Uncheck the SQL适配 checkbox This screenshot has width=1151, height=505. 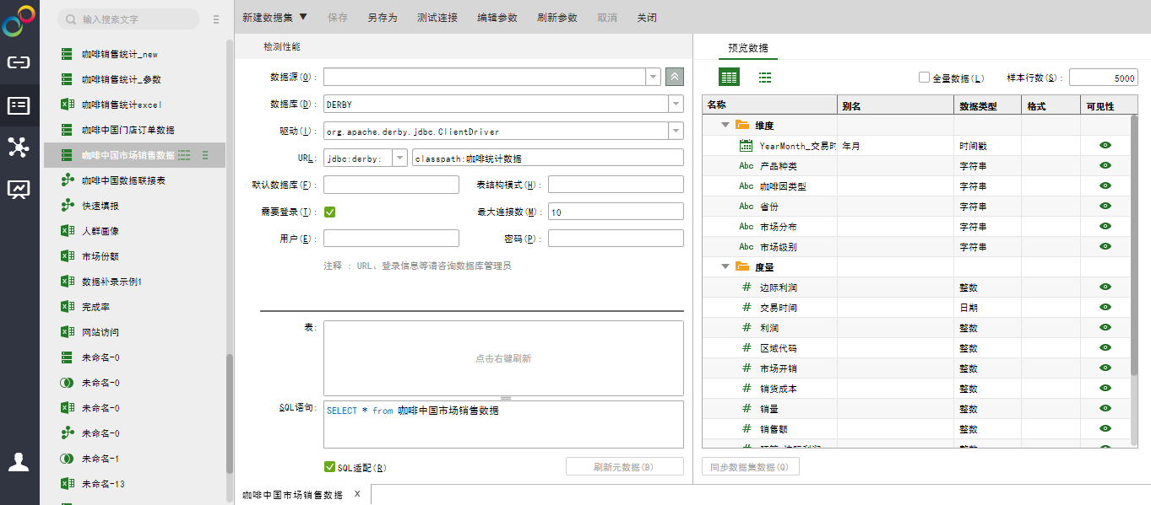[330, 467]
